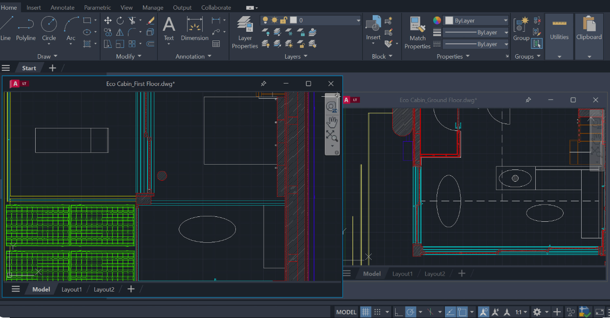
Task: Toggle polar tracking in status bar
Action: 410,312
